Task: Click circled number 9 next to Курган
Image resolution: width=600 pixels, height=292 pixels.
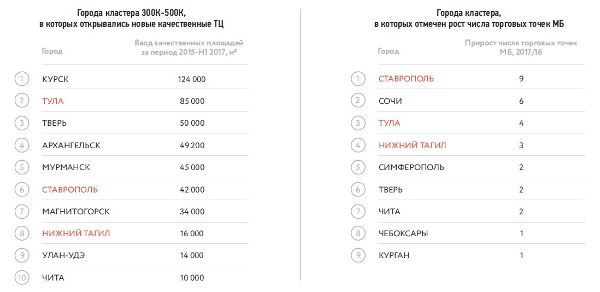Action: point(358,255)
